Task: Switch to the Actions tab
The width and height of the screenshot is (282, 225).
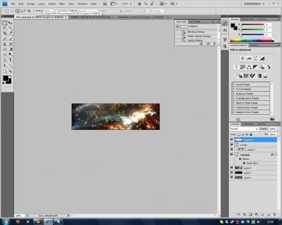Action: [x=195, y=22]
